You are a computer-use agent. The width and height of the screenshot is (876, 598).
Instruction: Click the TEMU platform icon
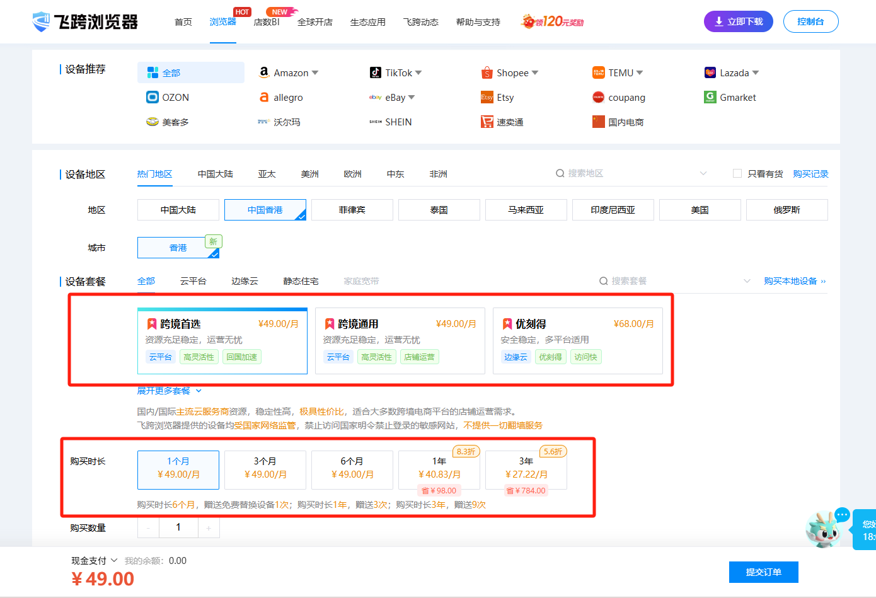point(599,72)
